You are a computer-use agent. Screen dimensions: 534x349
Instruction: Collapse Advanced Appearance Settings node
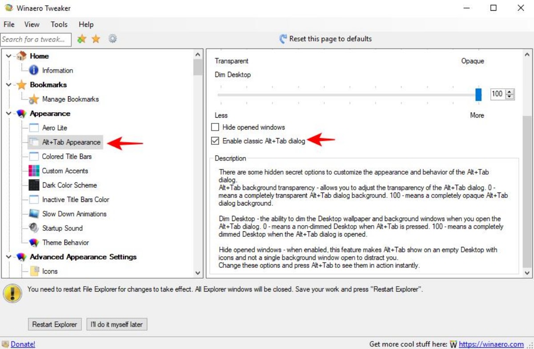click(x=9, y=257)
